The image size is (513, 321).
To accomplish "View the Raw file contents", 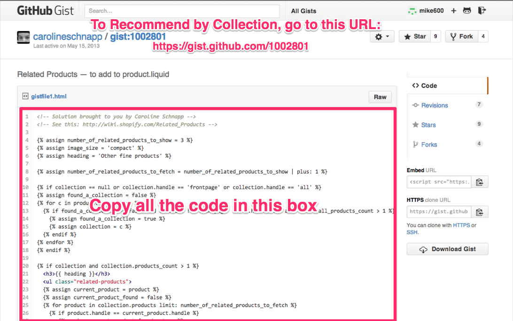I will point(380,97).
